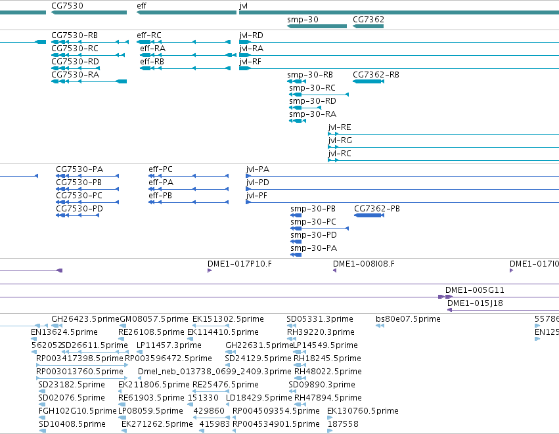
Task: Select the jvl gene label
Action: pyautogui.click(x=243, y=6)
